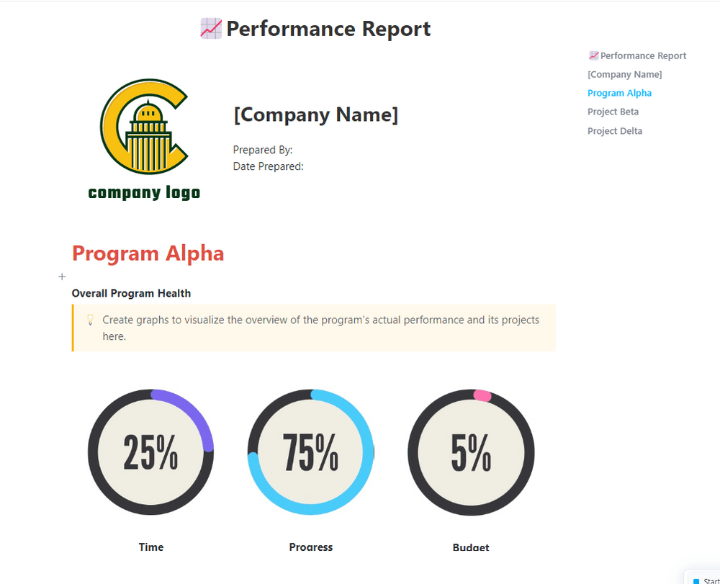Click the chart emoji beside Performance Report title

coord(210,29)
